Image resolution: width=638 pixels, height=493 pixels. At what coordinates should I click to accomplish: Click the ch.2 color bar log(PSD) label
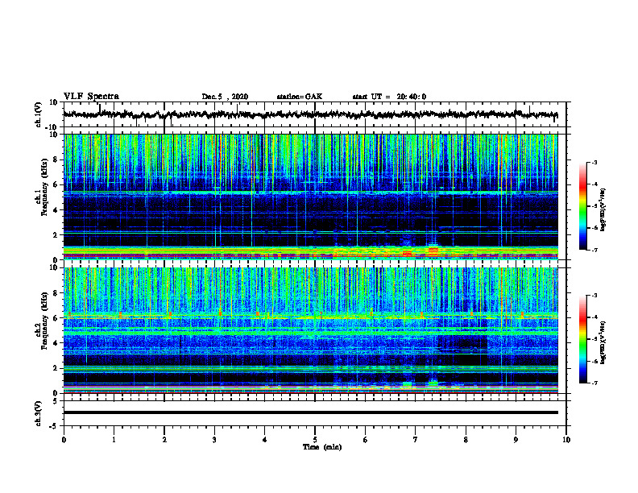click(x=603, y=342)
